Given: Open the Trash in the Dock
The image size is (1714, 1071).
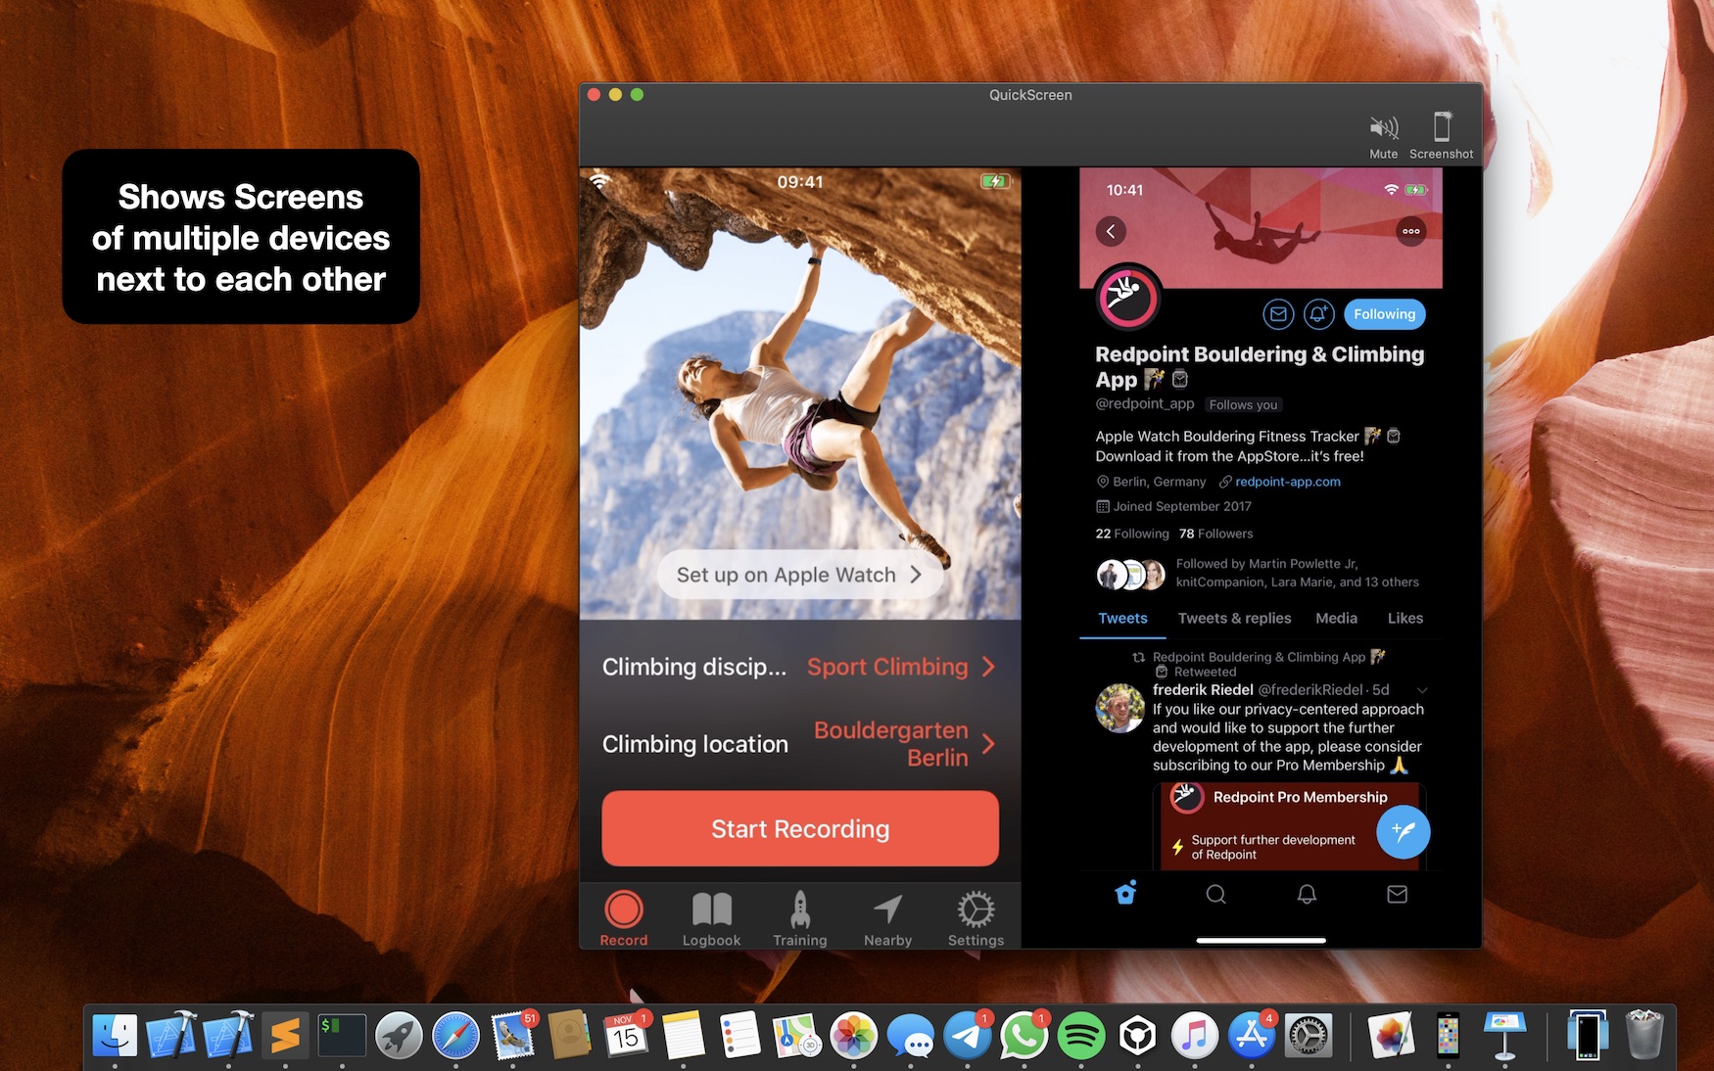Looking at the screenshot, I should [1644, 1036].
